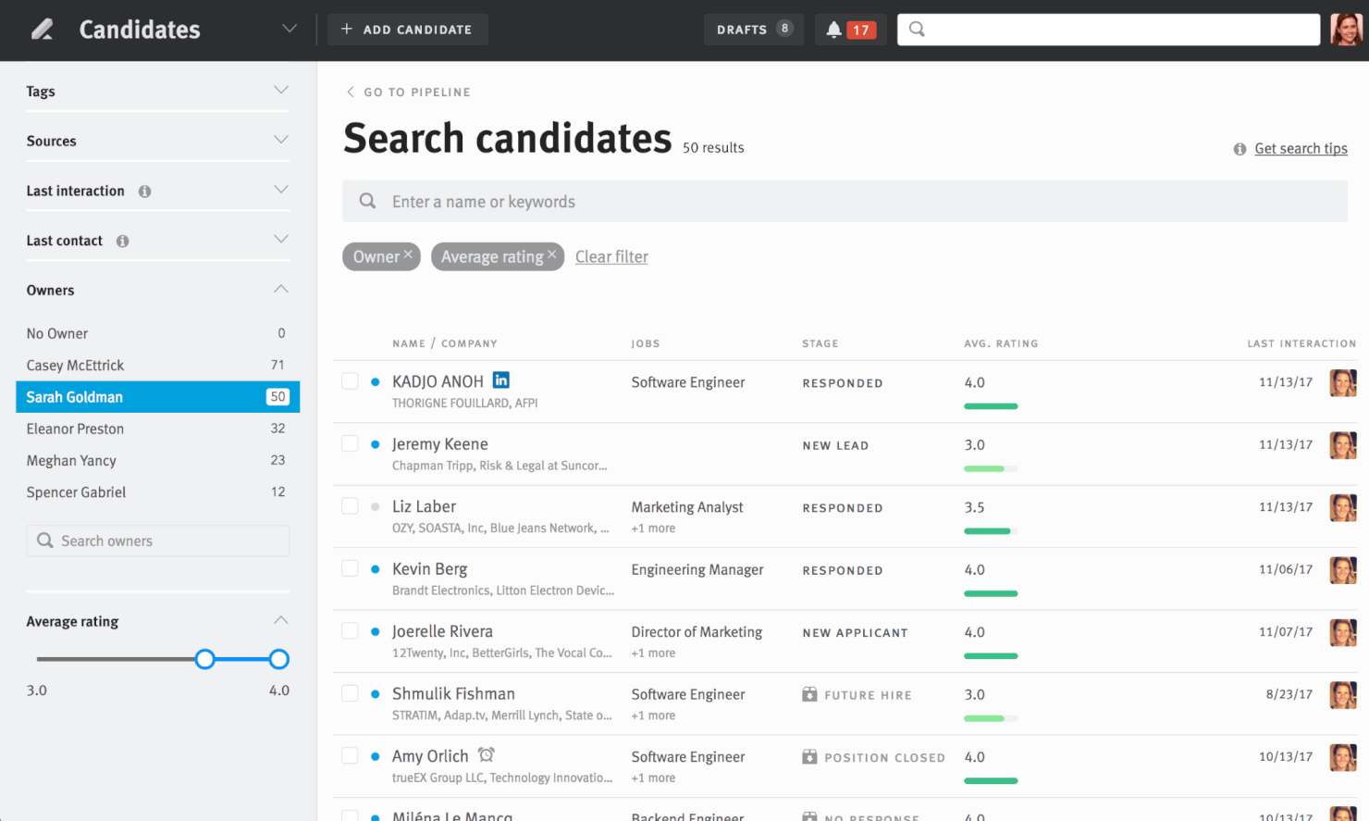This screenshot has height=821, width=1369.
Task: Expand the Sources filter section
Action: pos(281,140)
